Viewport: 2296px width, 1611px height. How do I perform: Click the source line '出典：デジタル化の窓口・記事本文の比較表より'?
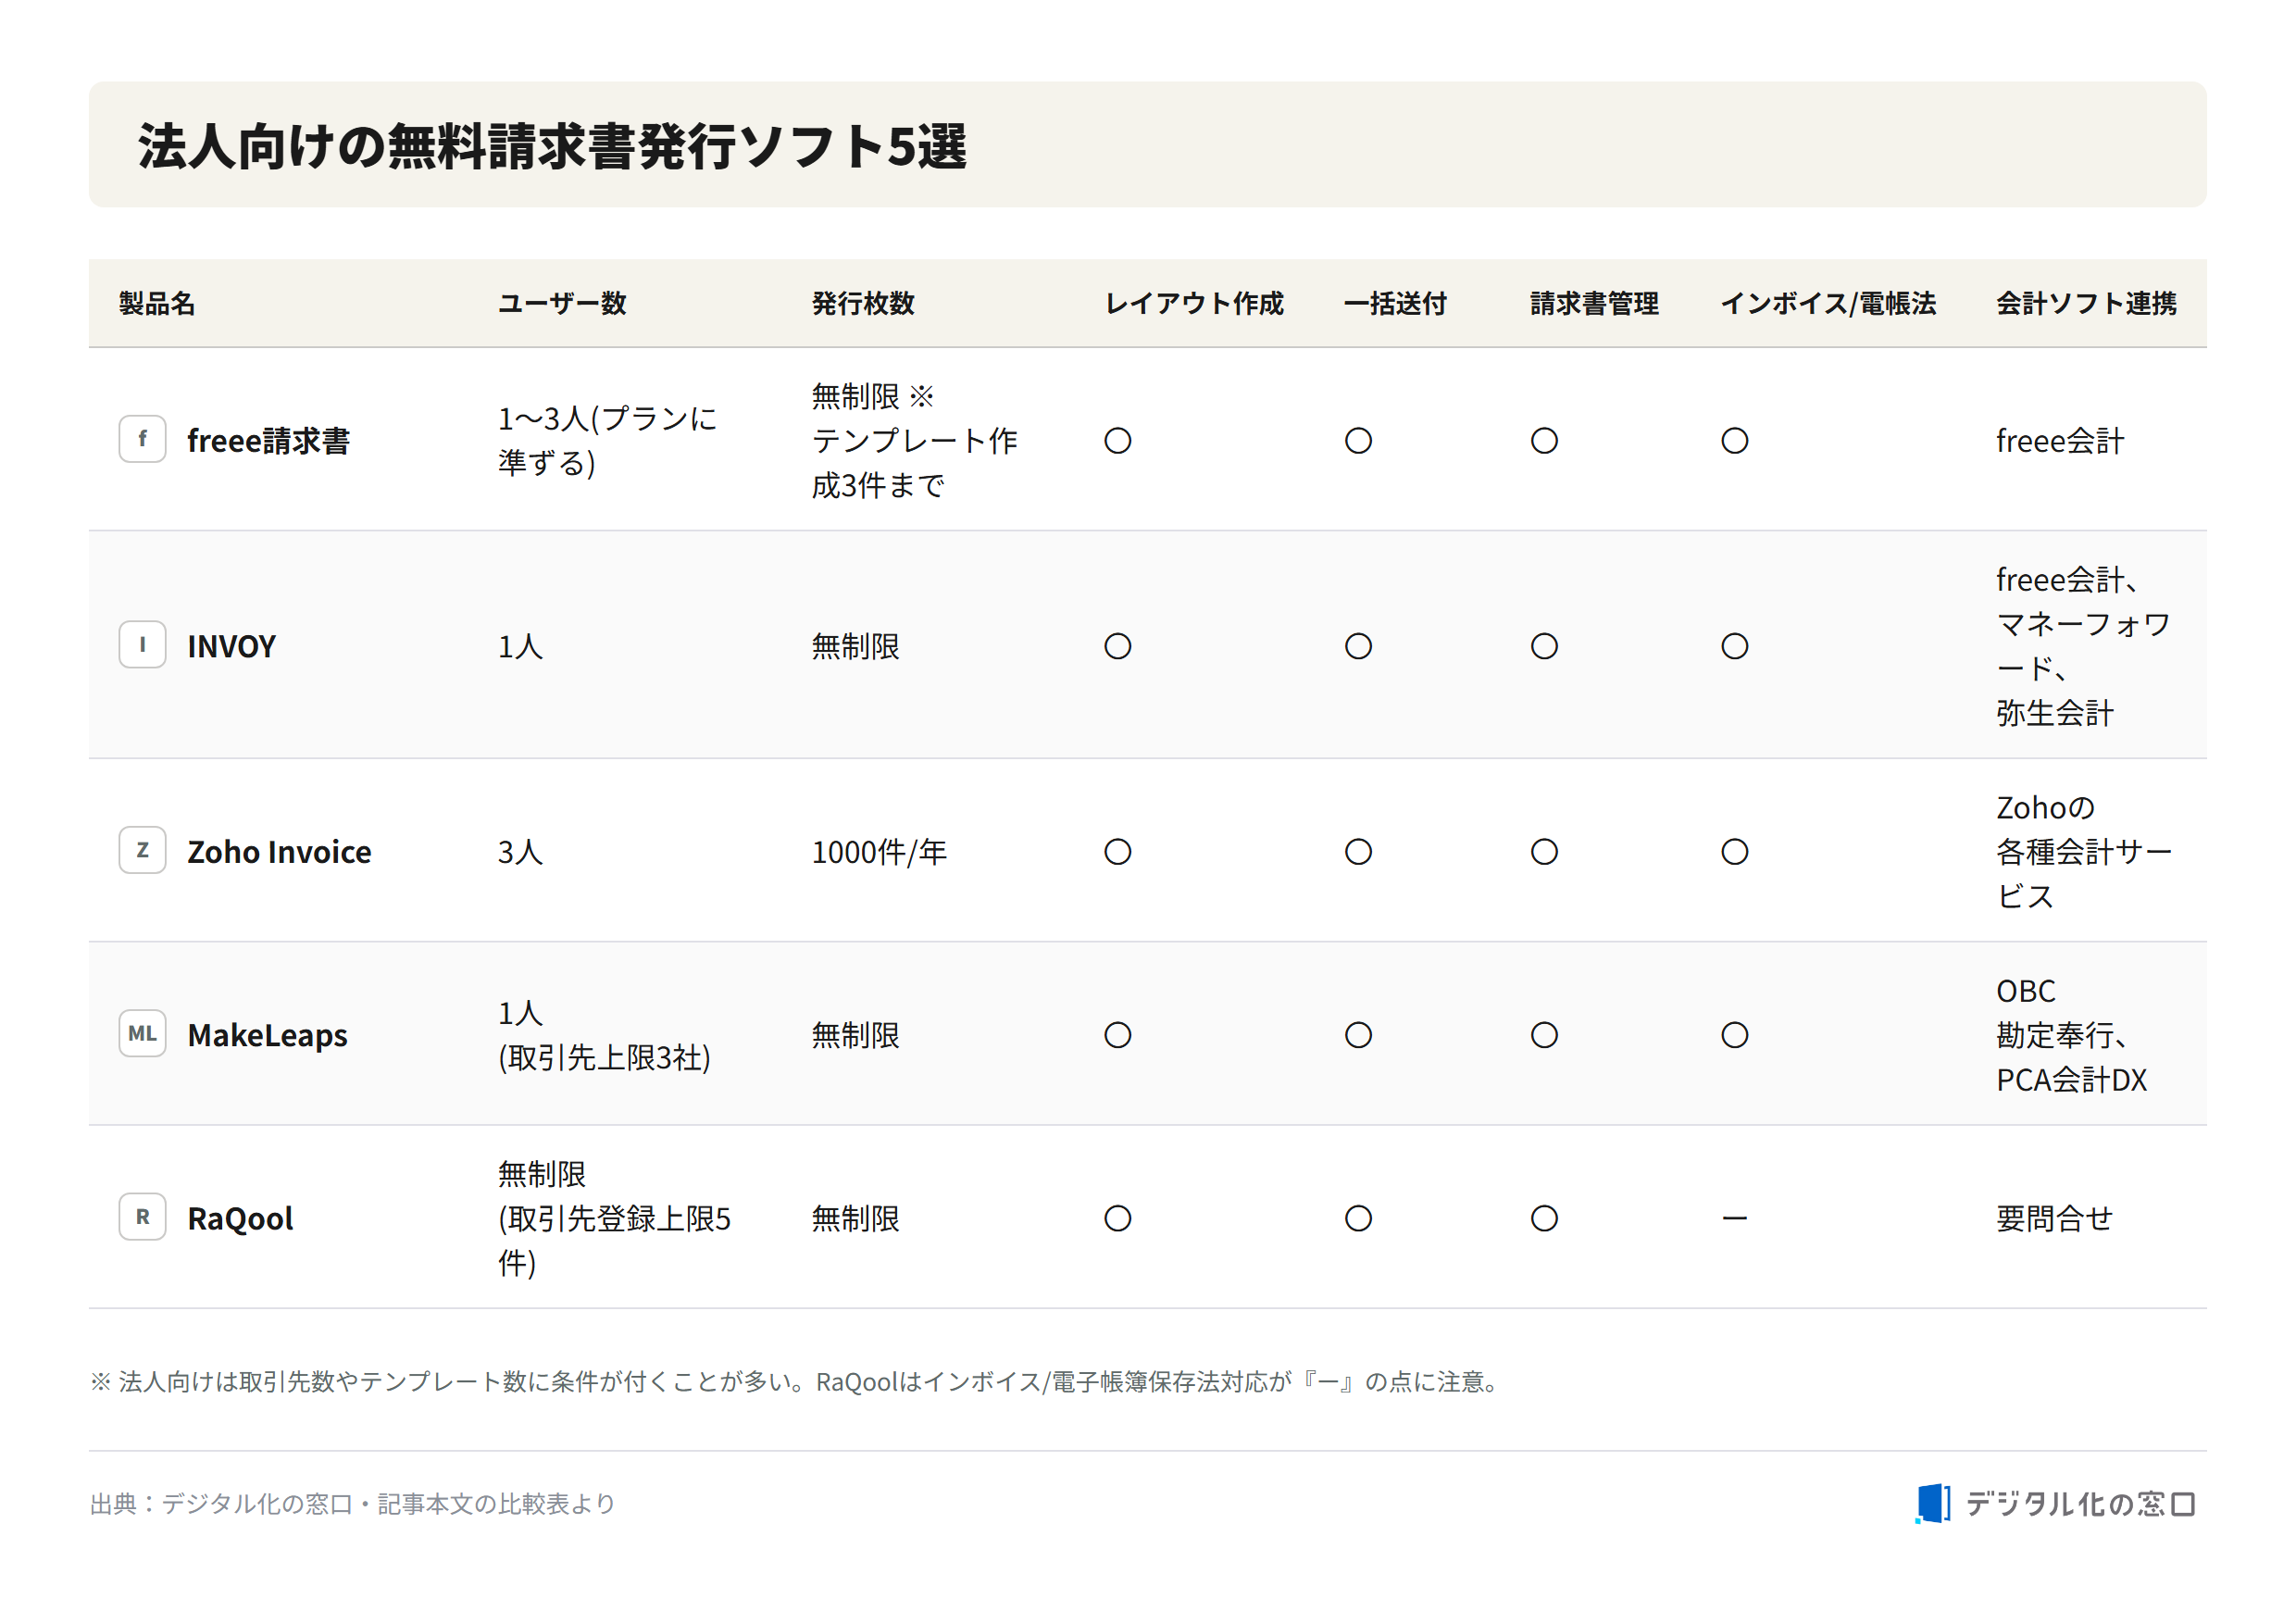(352, 1504)
